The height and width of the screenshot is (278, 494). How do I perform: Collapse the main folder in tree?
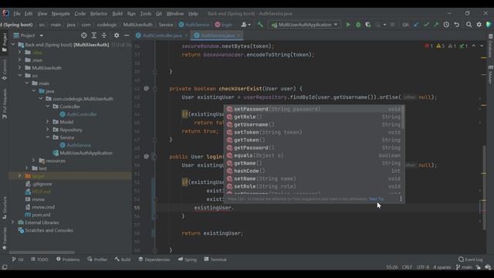[x=27, y=83]
